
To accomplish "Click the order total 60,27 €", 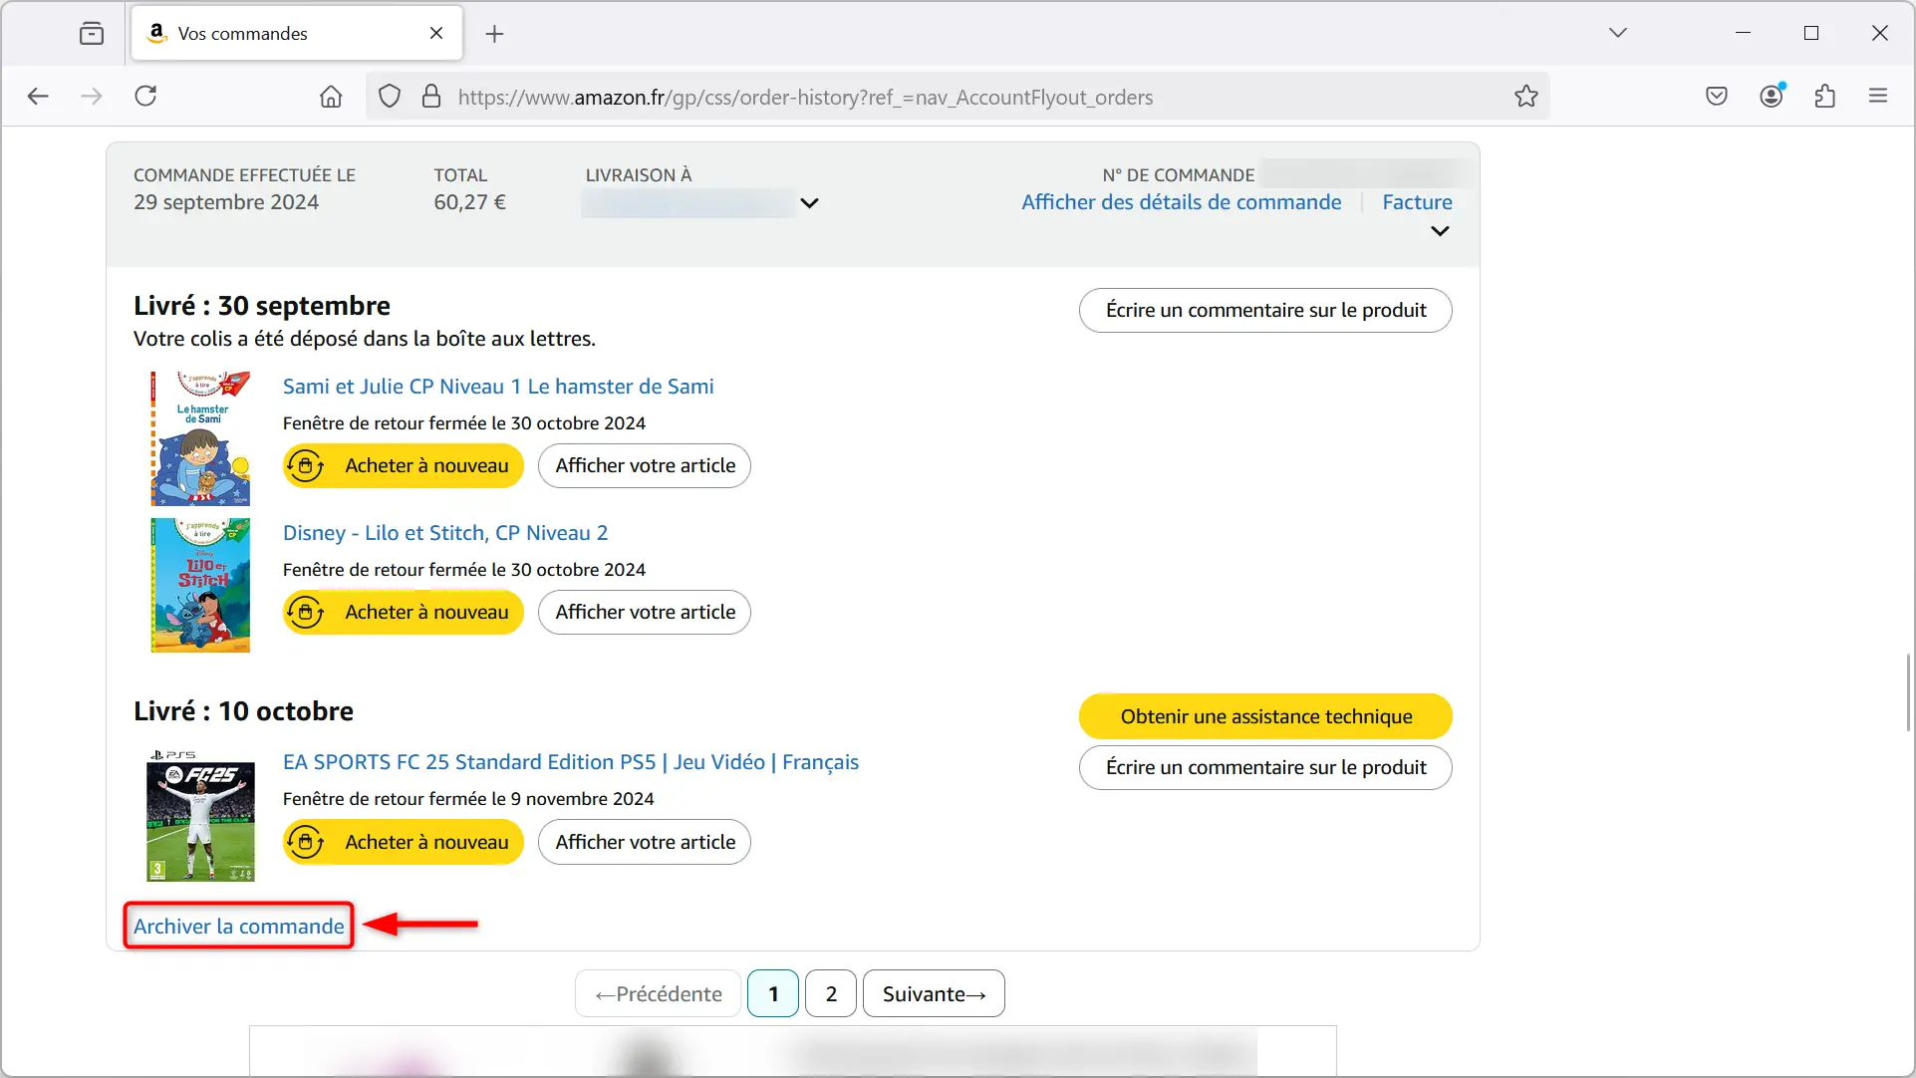I will (x=469, y=202).
